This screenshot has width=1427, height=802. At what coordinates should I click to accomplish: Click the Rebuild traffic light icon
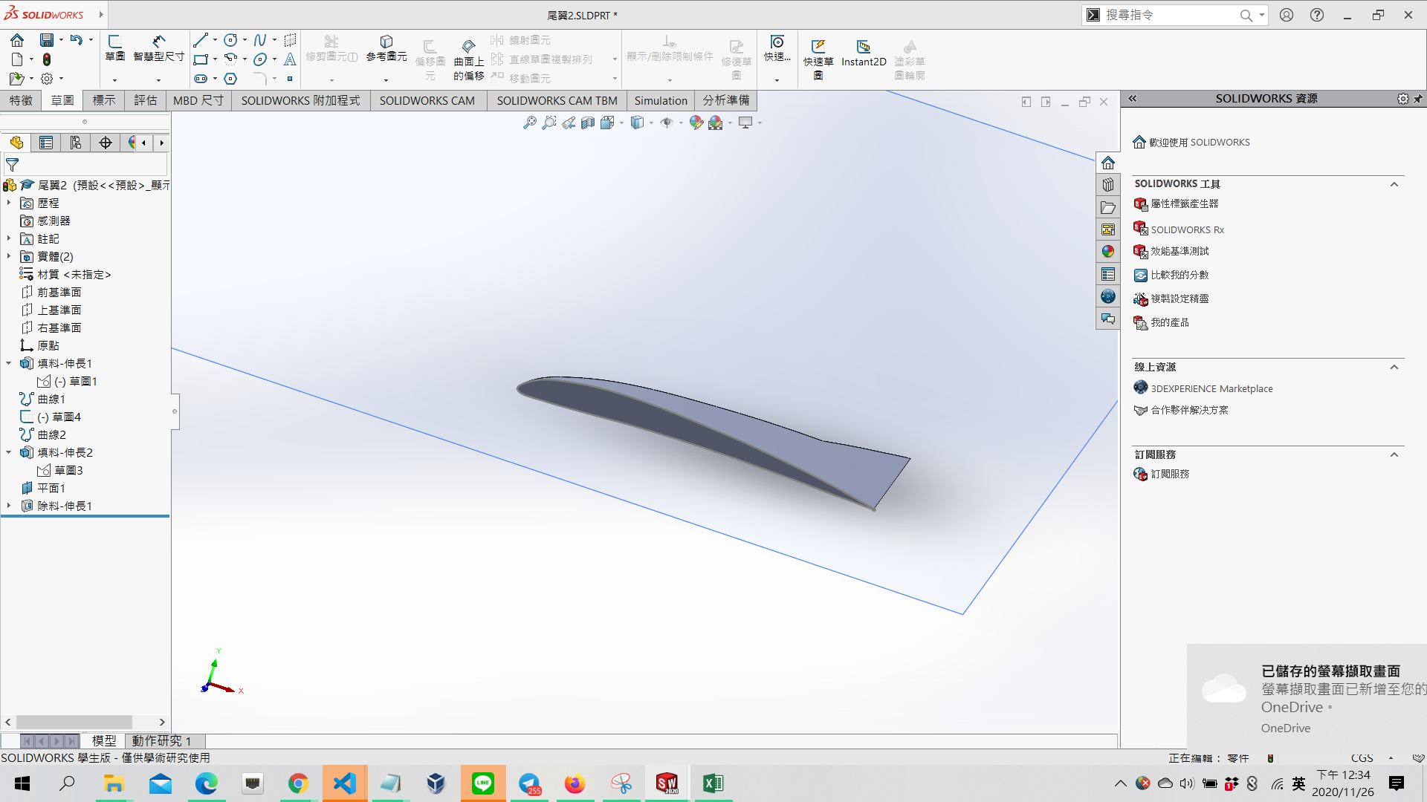[47, 59]
